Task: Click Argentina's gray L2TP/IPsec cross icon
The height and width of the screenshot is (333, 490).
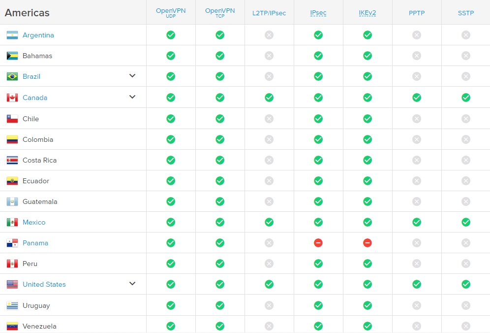Action: pyautogui.click(x=269, y=35)
